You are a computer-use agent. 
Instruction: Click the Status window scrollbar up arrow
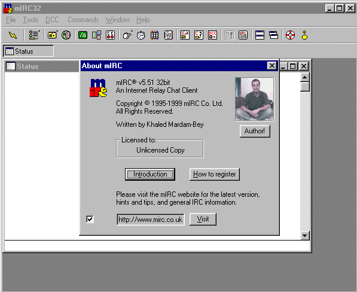[304, 77]
